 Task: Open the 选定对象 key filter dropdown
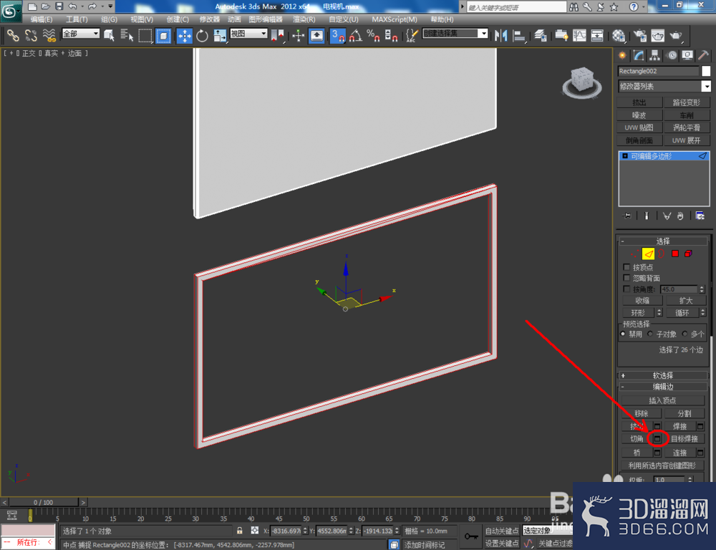coord(548,531)
